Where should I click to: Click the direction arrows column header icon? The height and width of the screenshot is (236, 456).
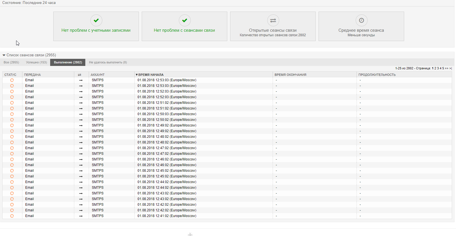80,75
